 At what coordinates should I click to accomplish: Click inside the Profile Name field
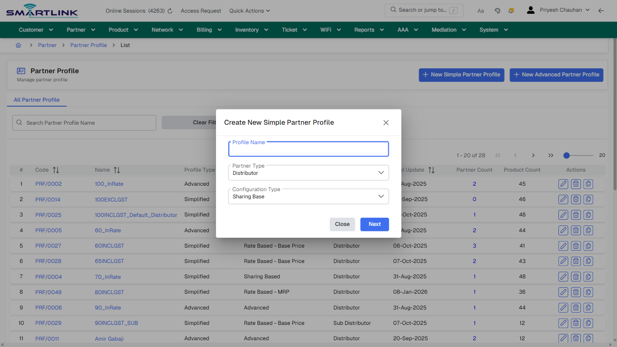pyautogui.click(x=308, y=149)
